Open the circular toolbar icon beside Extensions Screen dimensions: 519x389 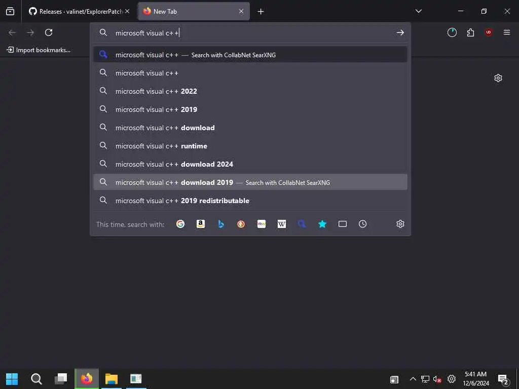coord(452,32)
